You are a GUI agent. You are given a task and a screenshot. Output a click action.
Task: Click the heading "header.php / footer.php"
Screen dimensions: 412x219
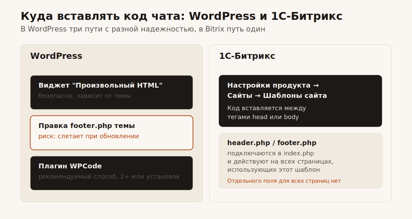[x=272, y=143]
